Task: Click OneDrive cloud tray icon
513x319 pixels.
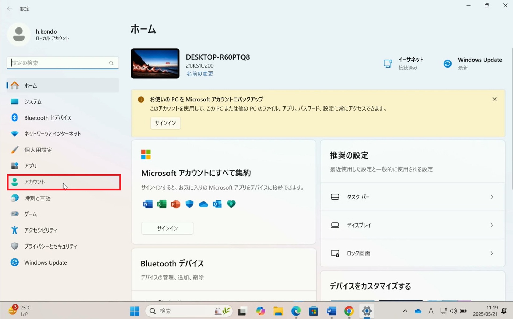Action: 418,311
